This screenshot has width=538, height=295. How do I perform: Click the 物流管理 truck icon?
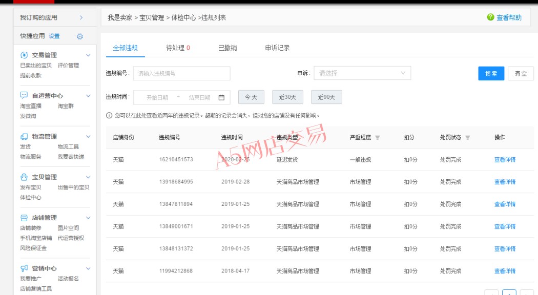pos(24,136)
